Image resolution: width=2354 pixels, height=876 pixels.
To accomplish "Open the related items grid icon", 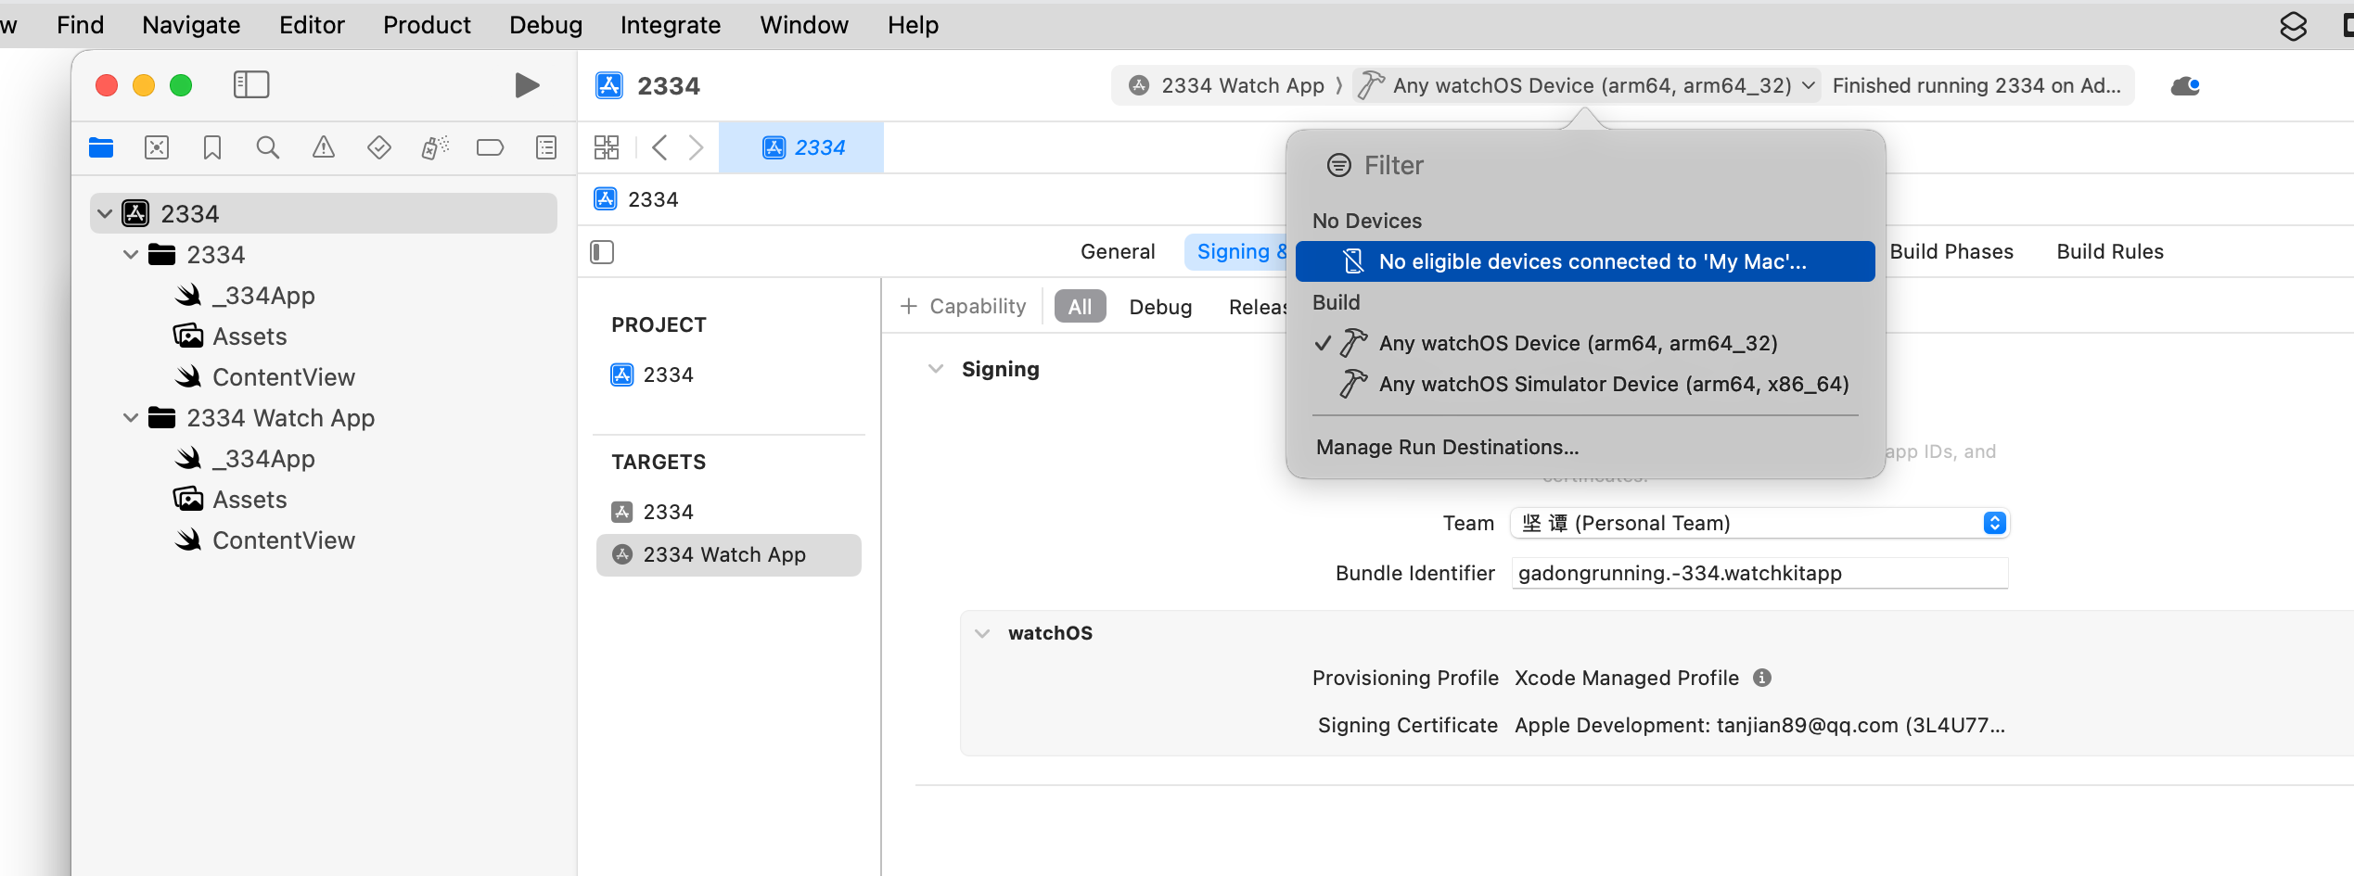I will (x=607, y=147).
